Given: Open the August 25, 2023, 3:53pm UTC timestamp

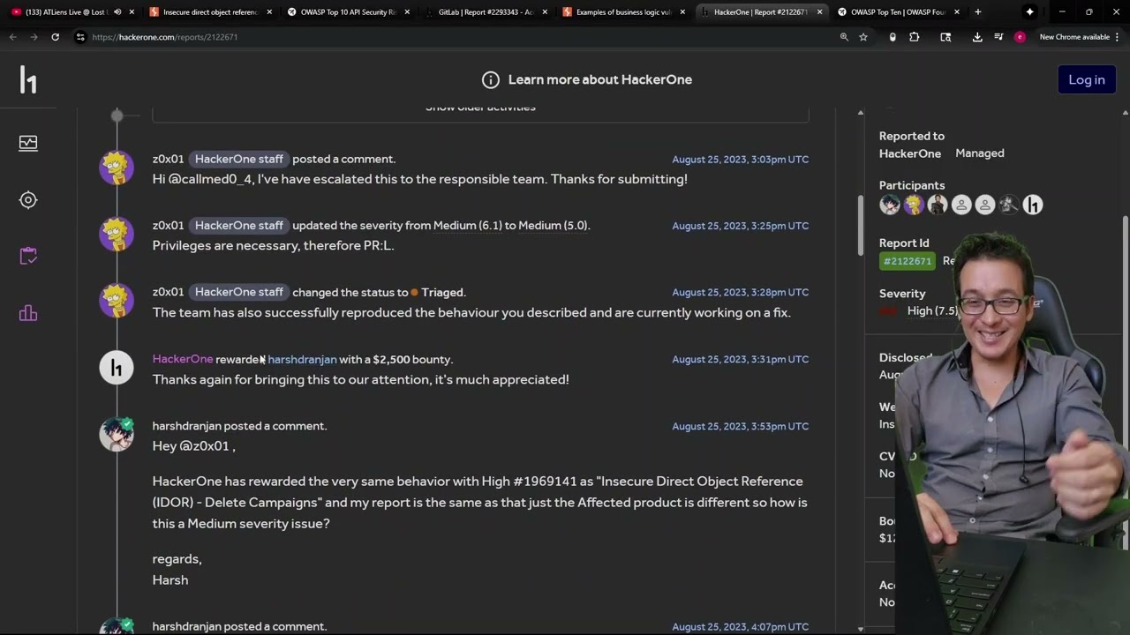Looking at the screenshot, I should [740, 427].
